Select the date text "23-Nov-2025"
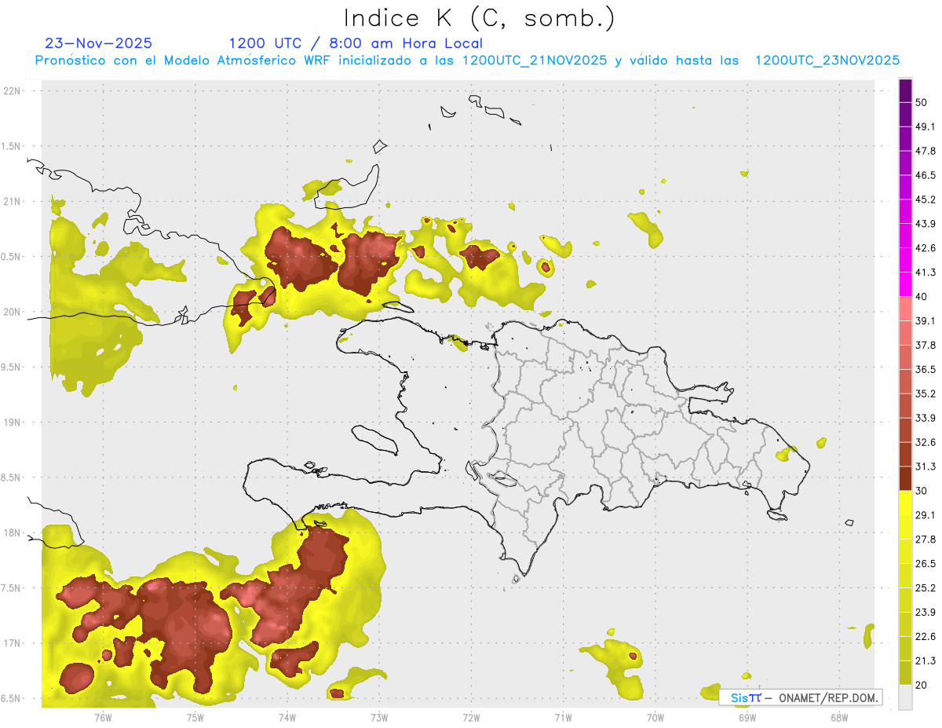The height and width of the screenshot is (728, 942). (99, 43)
